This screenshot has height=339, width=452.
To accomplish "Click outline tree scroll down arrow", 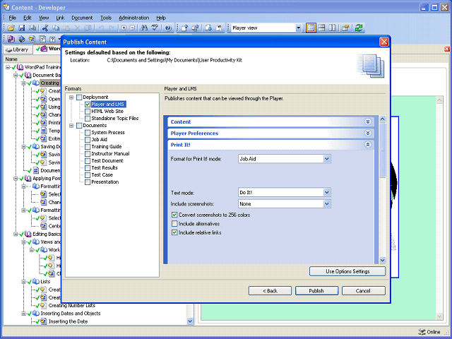I will pyautogui.click(x=190, y=321).
